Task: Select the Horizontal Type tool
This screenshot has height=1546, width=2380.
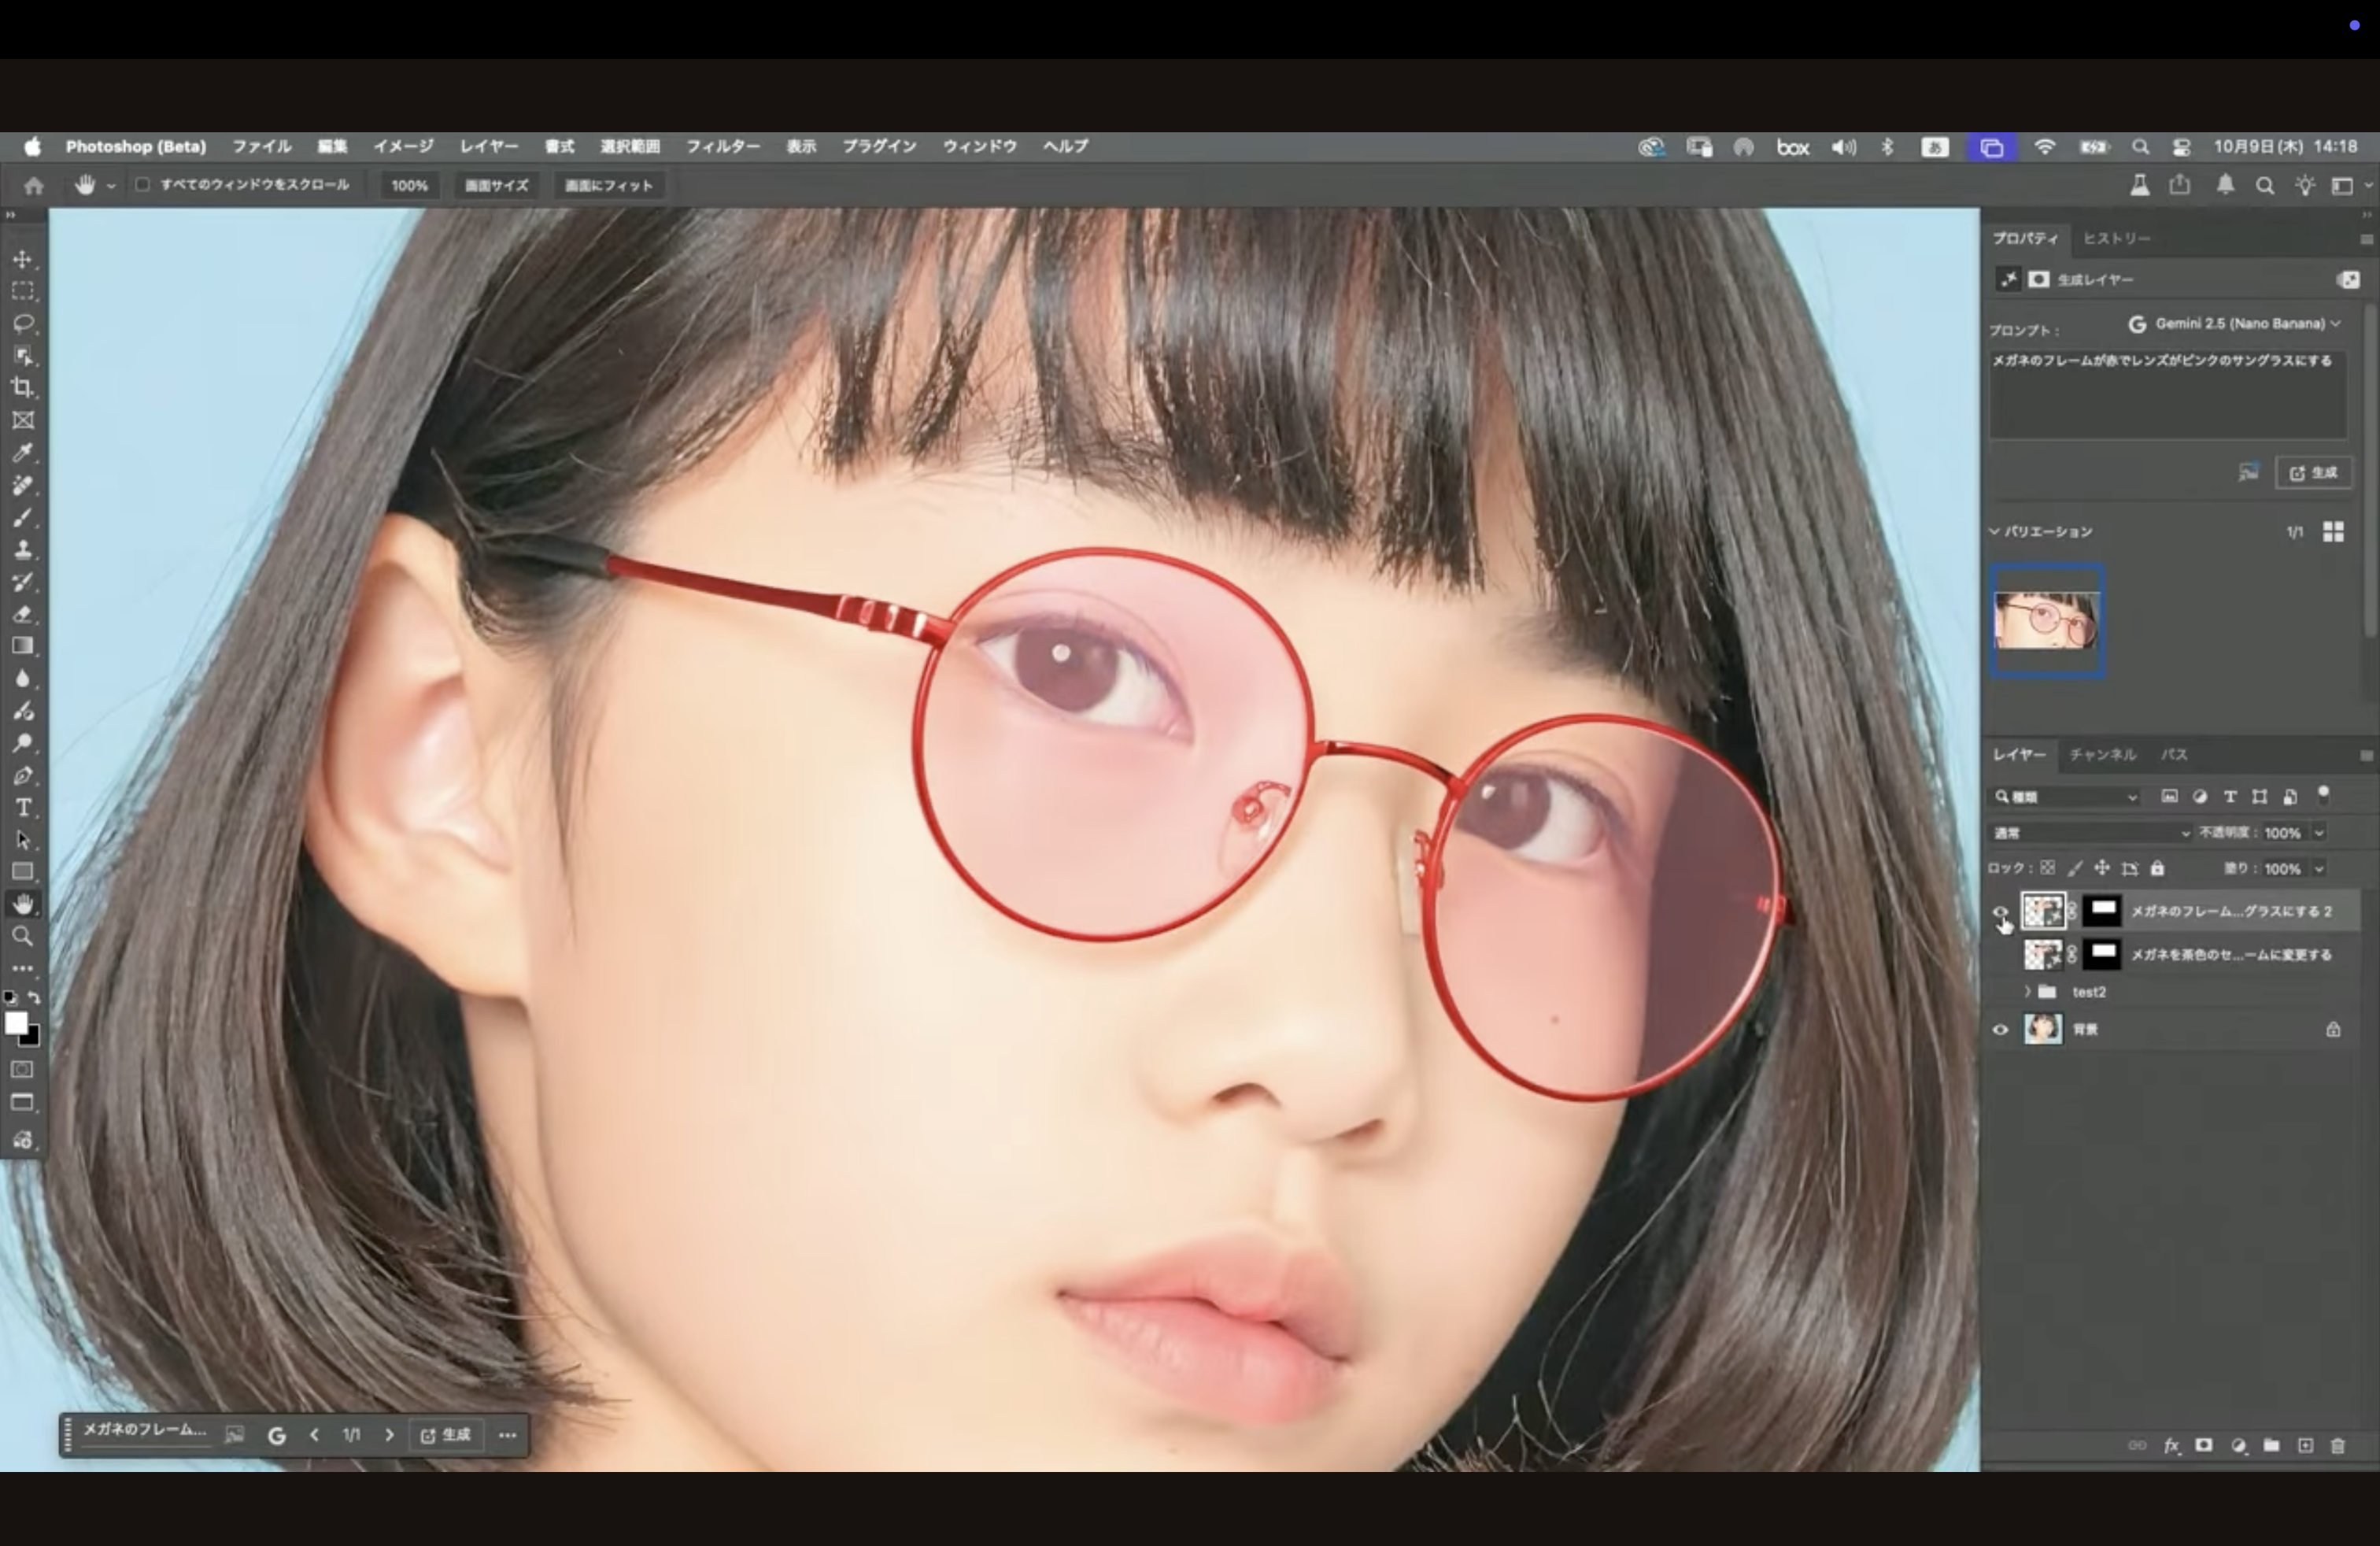Action: click(x=23, y=808)
